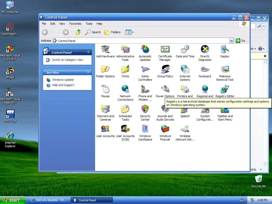Select the Dev-C++ desktop shortcut

coord(10,116)
